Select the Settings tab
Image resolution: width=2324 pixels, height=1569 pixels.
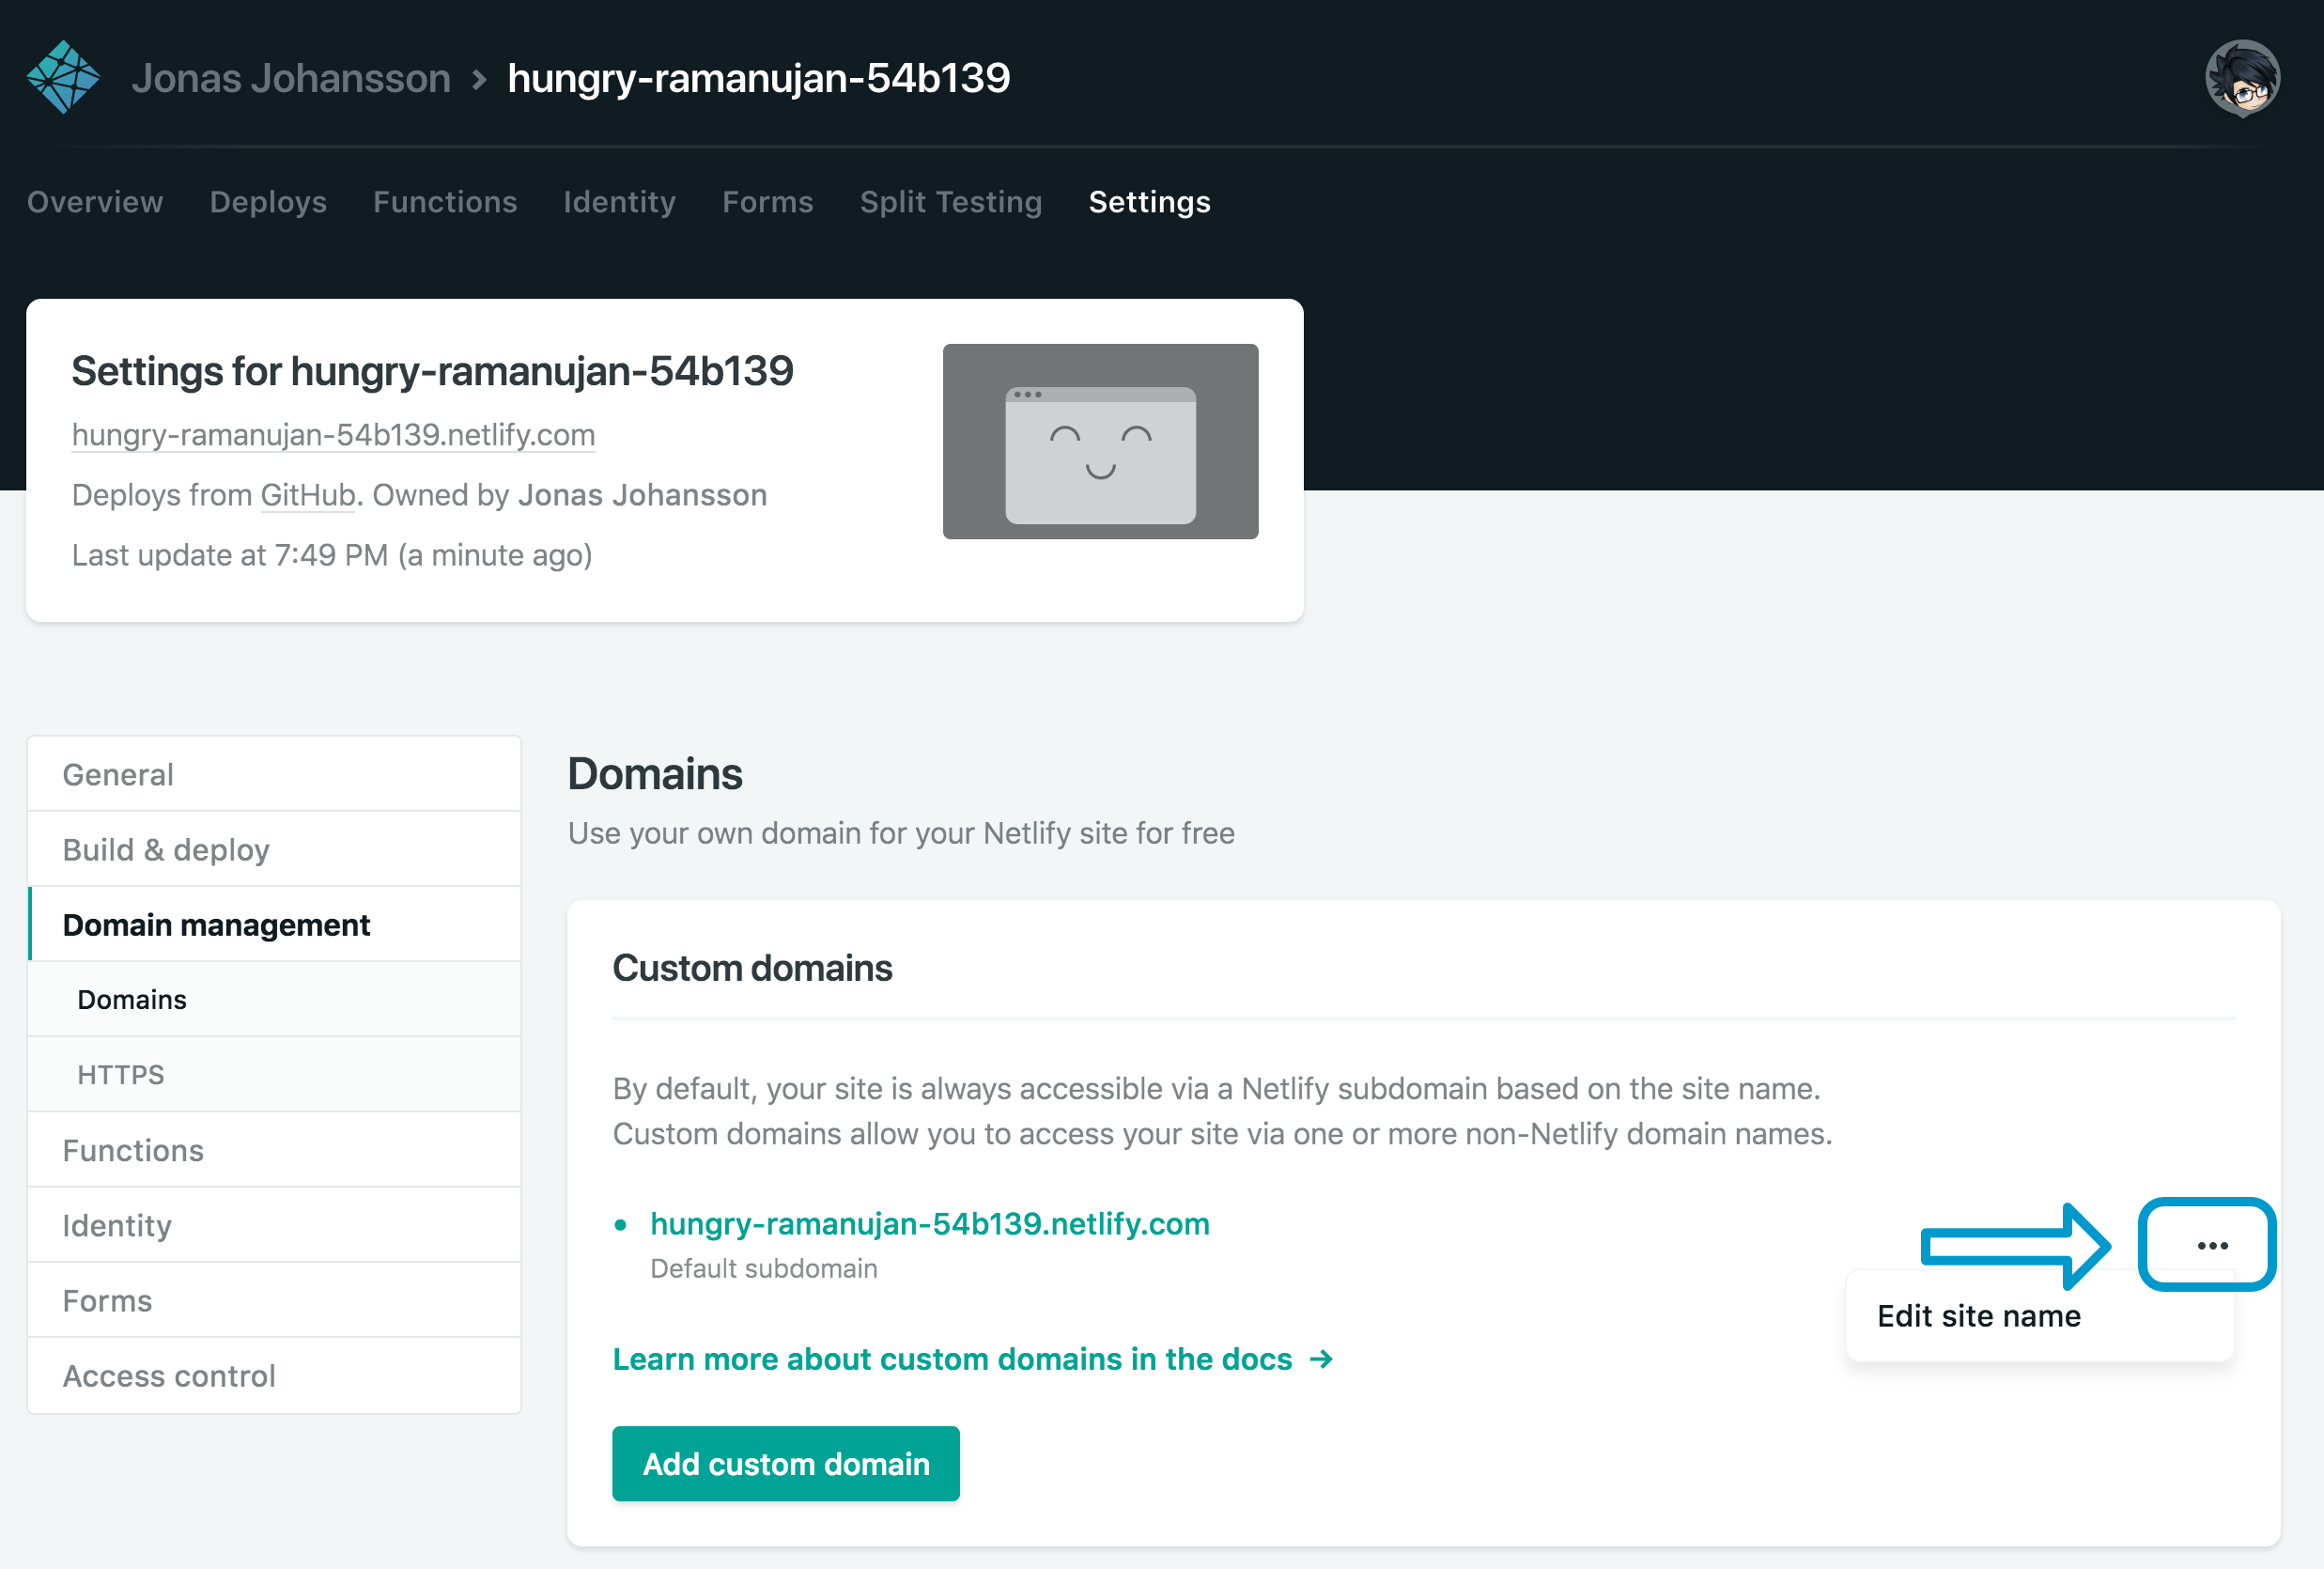1149,202
